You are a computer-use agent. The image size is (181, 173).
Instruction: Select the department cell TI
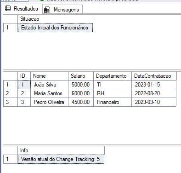pos(113,85)
